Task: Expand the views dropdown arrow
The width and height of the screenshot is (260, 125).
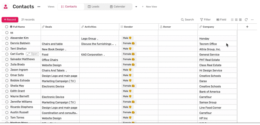Action: (x=136, y=7)
